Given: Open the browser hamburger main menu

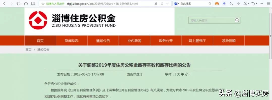Looking at the screenshot, I should (268, 4).
